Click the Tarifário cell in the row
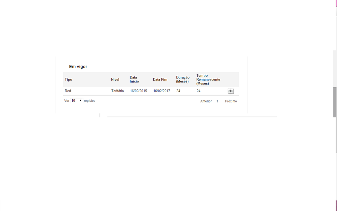The height and width of the screenshot is (211, 337). (x=118, y=91)
